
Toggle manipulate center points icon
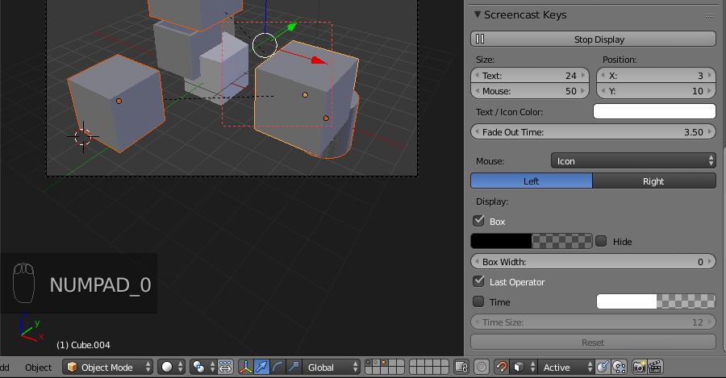point(225,368)
